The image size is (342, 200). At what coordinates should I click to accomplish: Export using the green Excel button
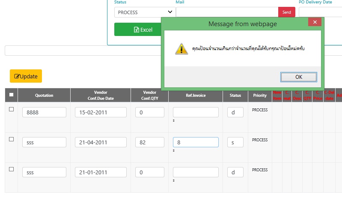pos(138,30)
